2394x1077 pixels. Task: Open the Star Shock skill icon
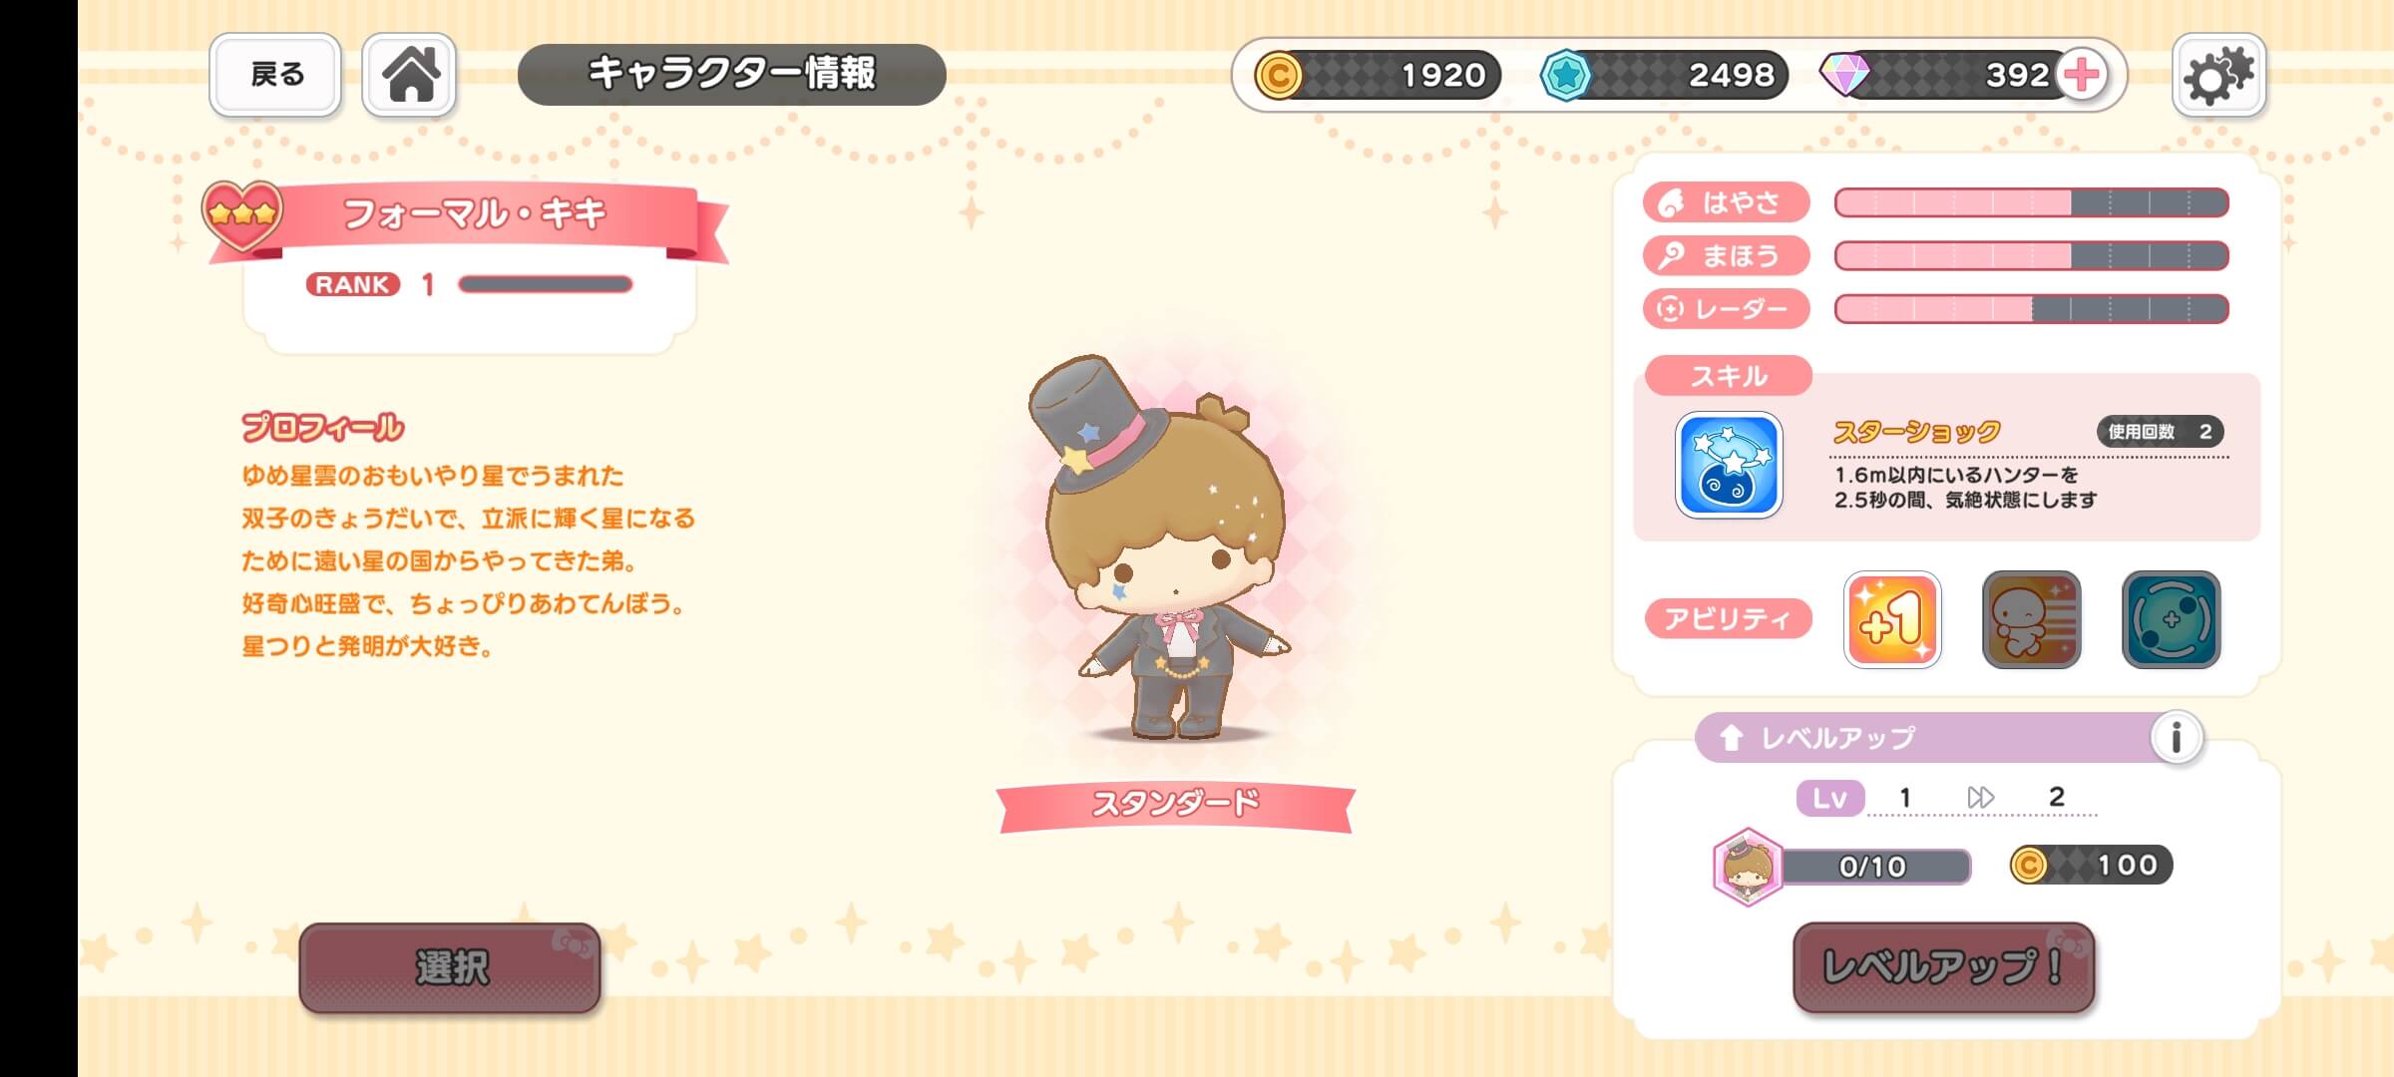1729,465
